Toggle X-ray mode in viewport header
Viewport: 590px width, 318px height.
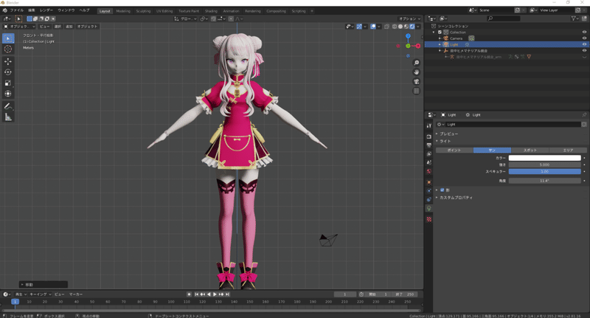[x=386, y=27]
